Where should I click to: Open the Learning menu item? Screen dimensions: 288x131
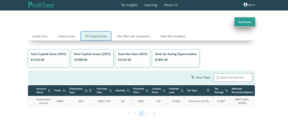pyautogui.click(x=151, y=5)
